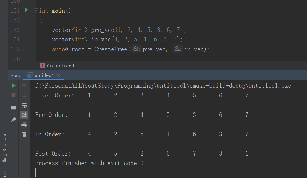This screenshot has height=178, width=307.
Task: Click the stop process square icon
Action: point(13,95)
